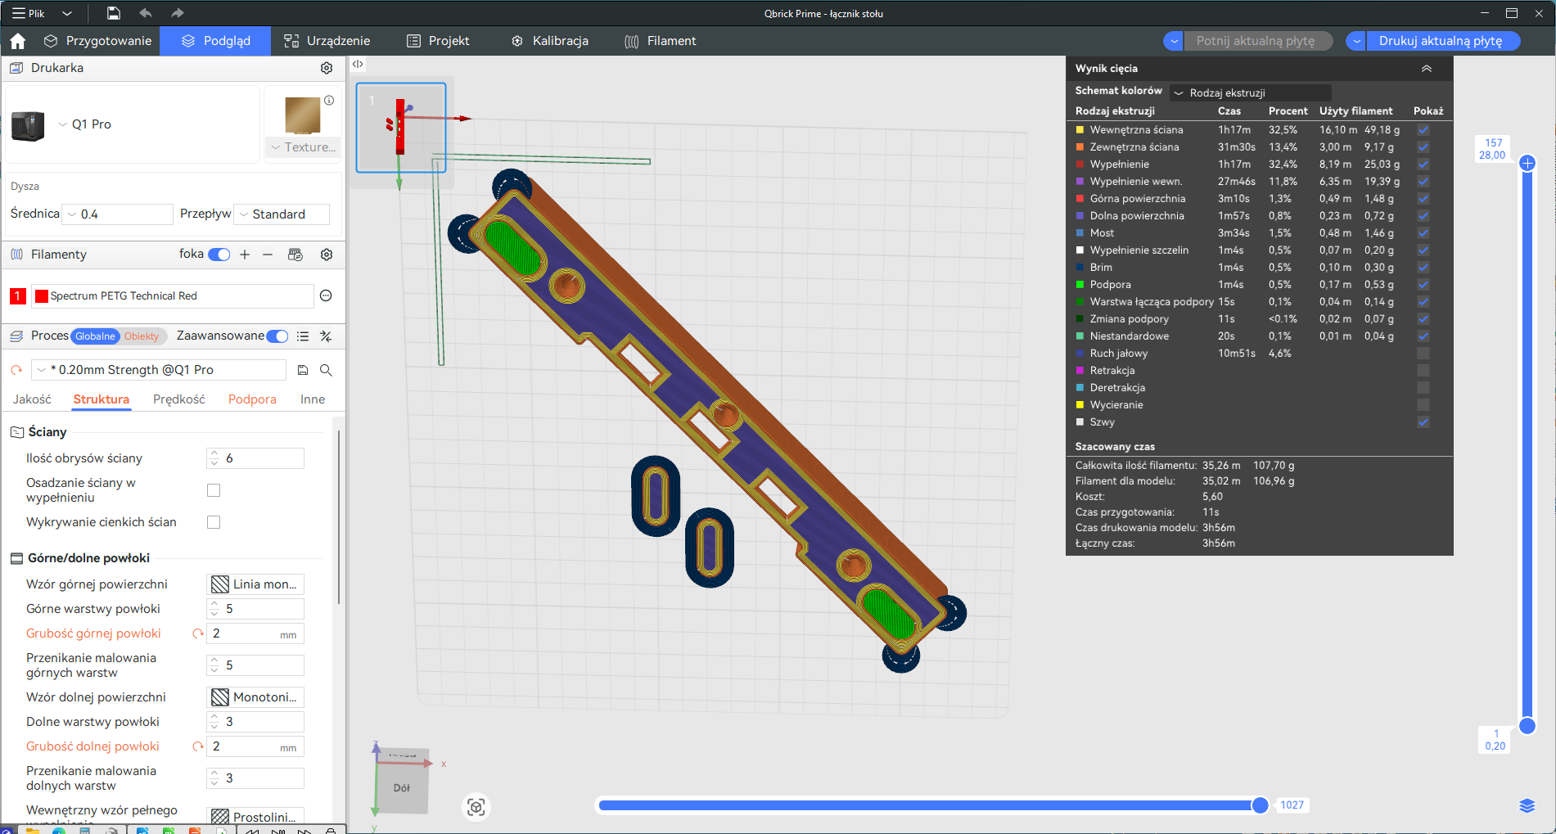Open filament settings gear icon
Viewport: 1556px width, 834px height.
[327, 255]
